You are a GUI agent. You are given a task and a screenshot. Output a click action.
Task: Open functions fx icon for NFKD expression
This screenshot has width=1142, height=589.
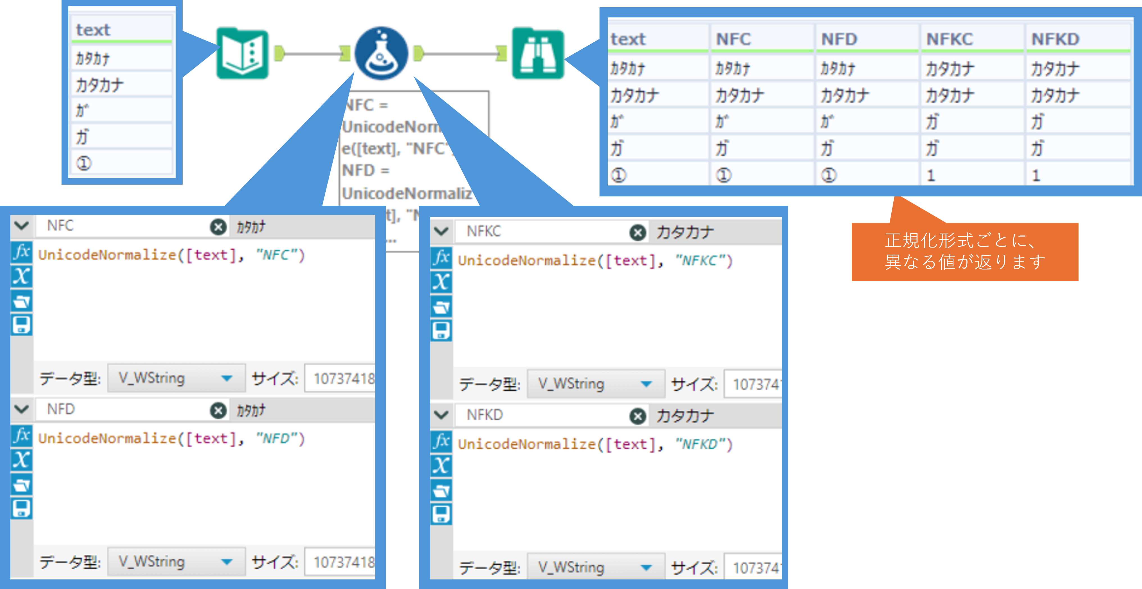tap(441, 441)
